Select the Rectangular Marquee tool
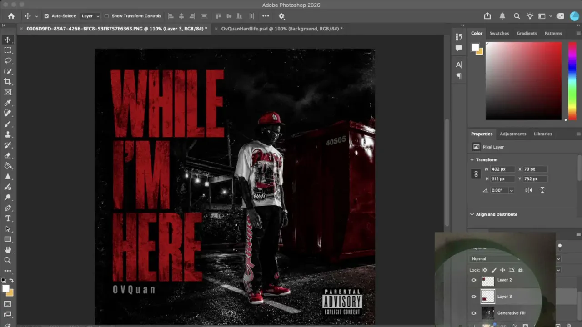This screenshot has width=582, height=327. (x=8, y=50)
